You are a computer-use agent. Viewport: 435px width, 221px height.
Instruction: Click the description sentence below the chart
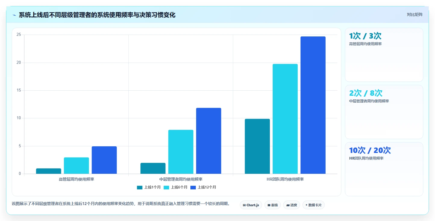[121, 204]
